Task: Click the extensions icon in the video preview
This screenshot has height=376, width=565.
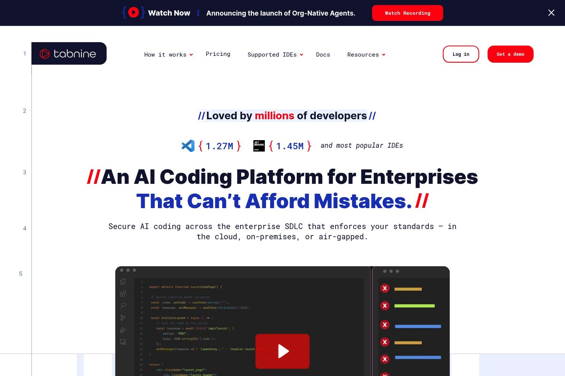Action: [x=123, y=294]
